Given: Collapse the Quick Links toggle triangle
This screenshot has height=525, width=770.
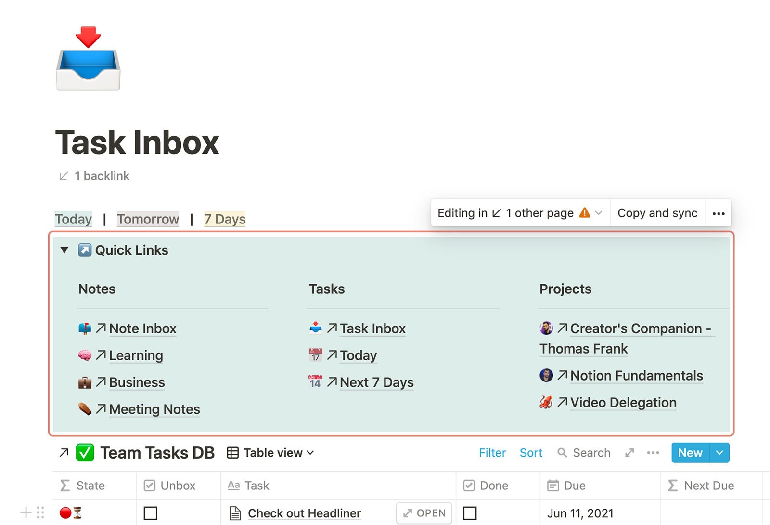Looking at the screenshot, I should 64,250.
